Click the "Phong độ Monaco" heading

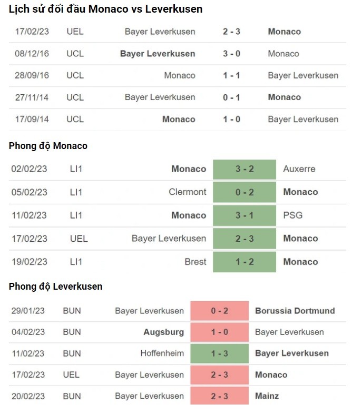48,146
